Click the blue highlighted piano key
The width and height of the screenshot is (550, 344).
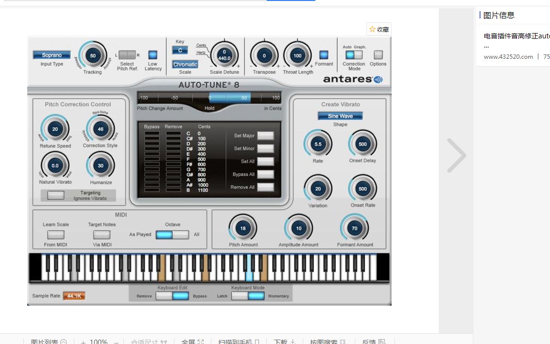click(x=249, y=268)
